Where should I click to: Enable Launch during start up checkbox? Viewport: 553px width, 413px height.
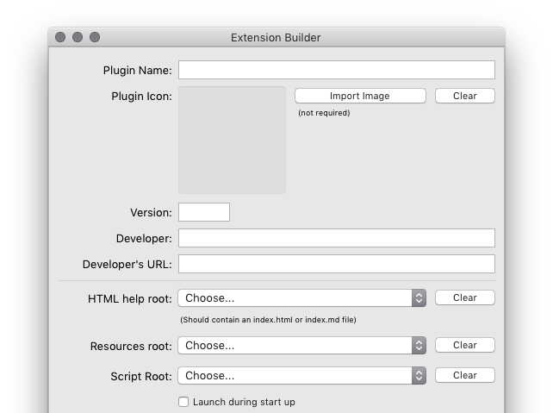pos(183,402)
